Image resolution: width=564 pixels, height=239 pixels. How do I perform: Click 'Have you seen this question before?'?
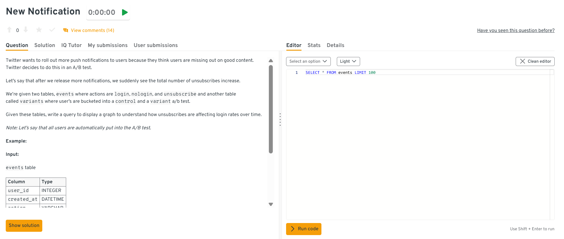[x=515, y=30]
